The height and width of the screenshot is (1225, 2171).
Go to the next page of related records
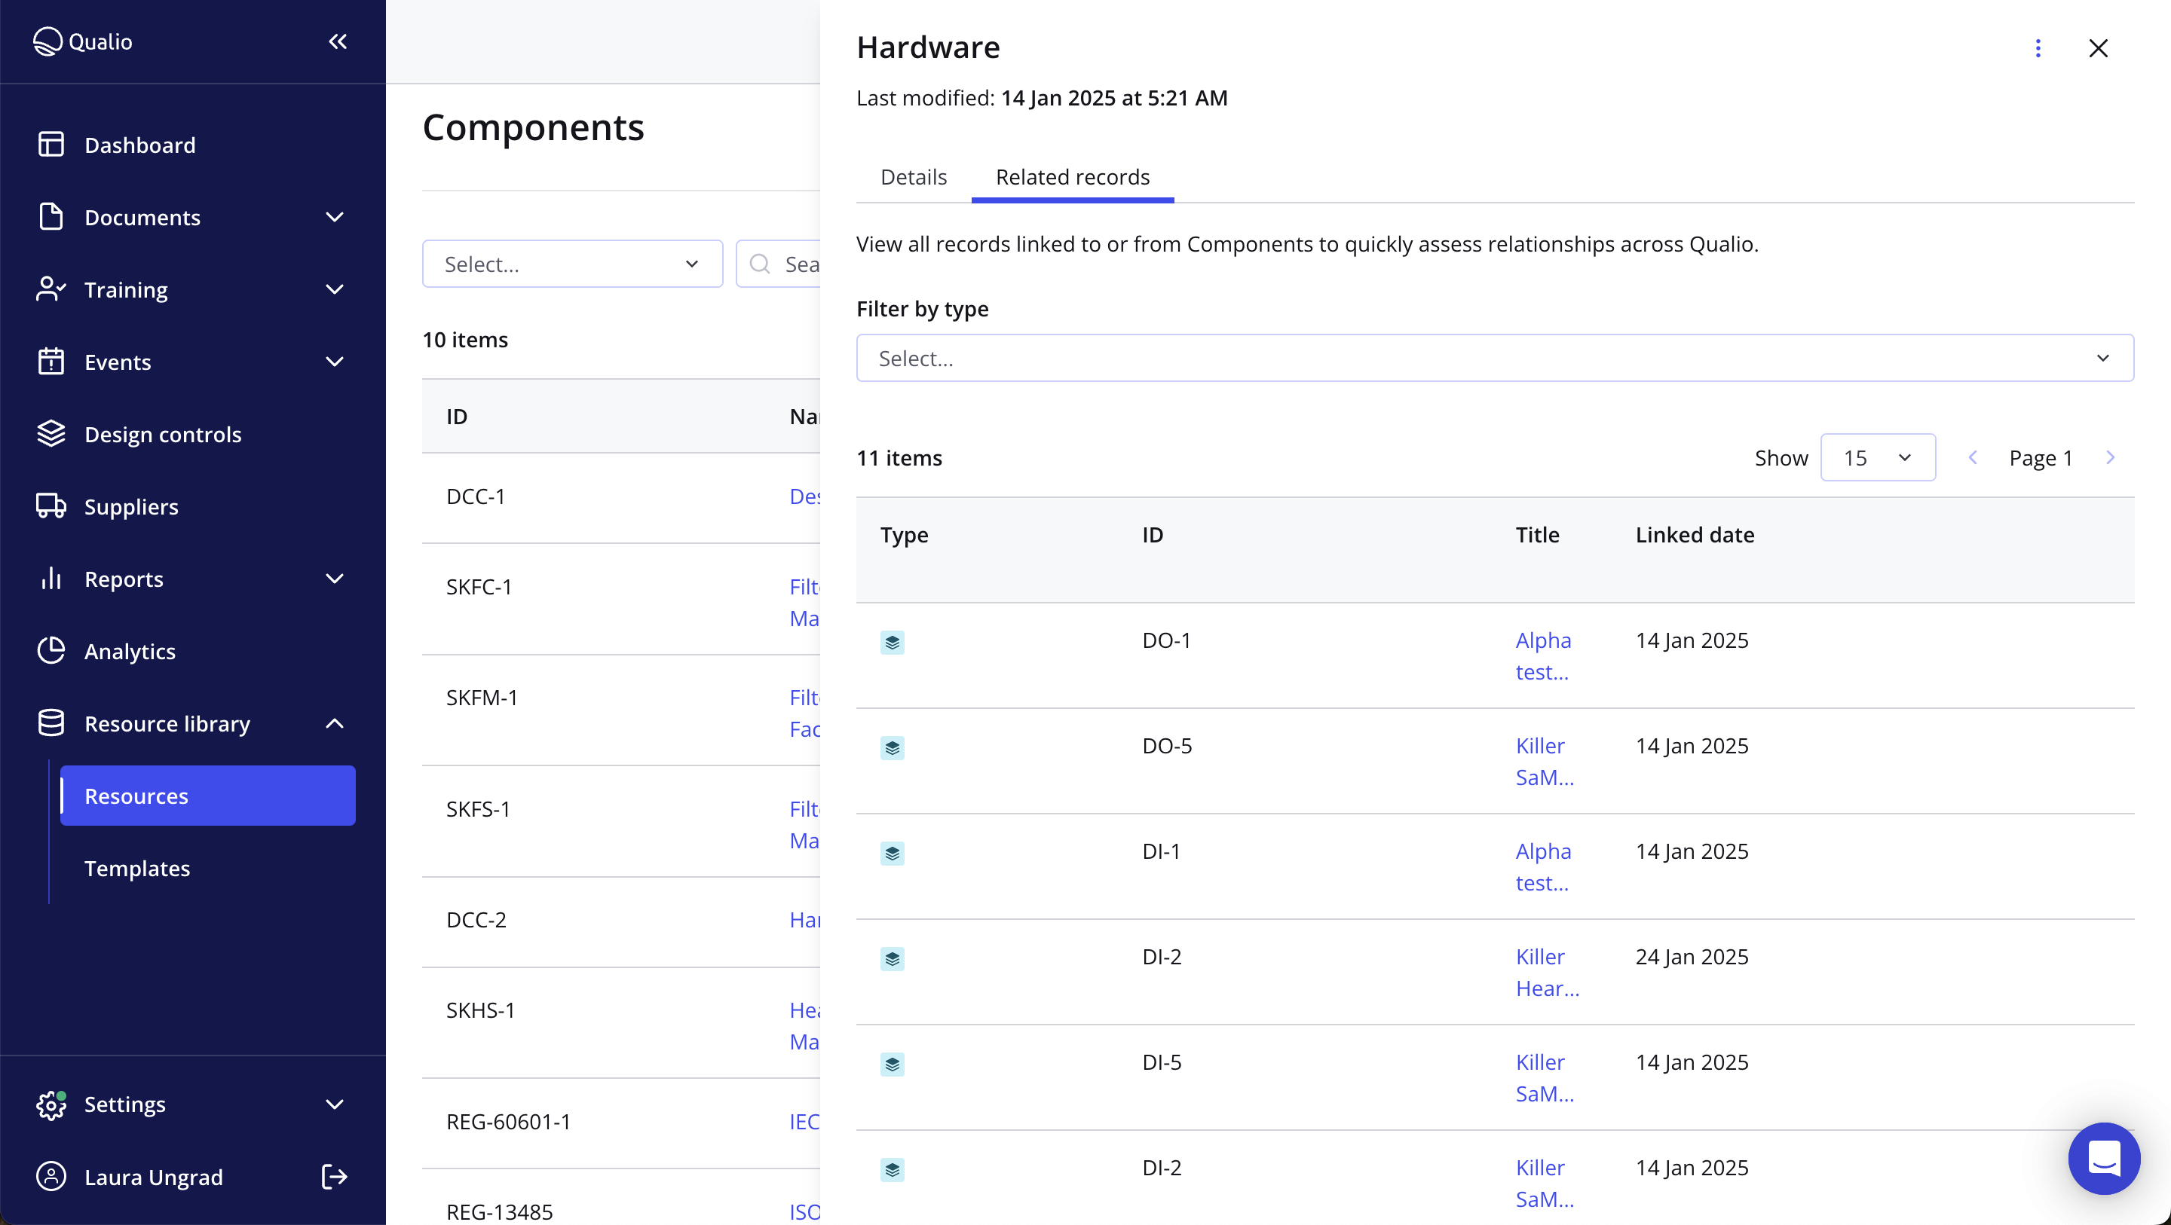[x=2111, y=457]
